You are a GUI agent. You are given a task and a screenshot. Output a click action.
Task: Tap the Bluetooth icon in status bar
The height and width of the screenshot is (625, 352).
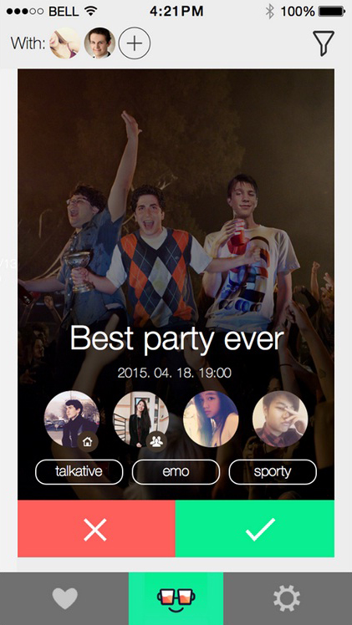tap(270, 12)
